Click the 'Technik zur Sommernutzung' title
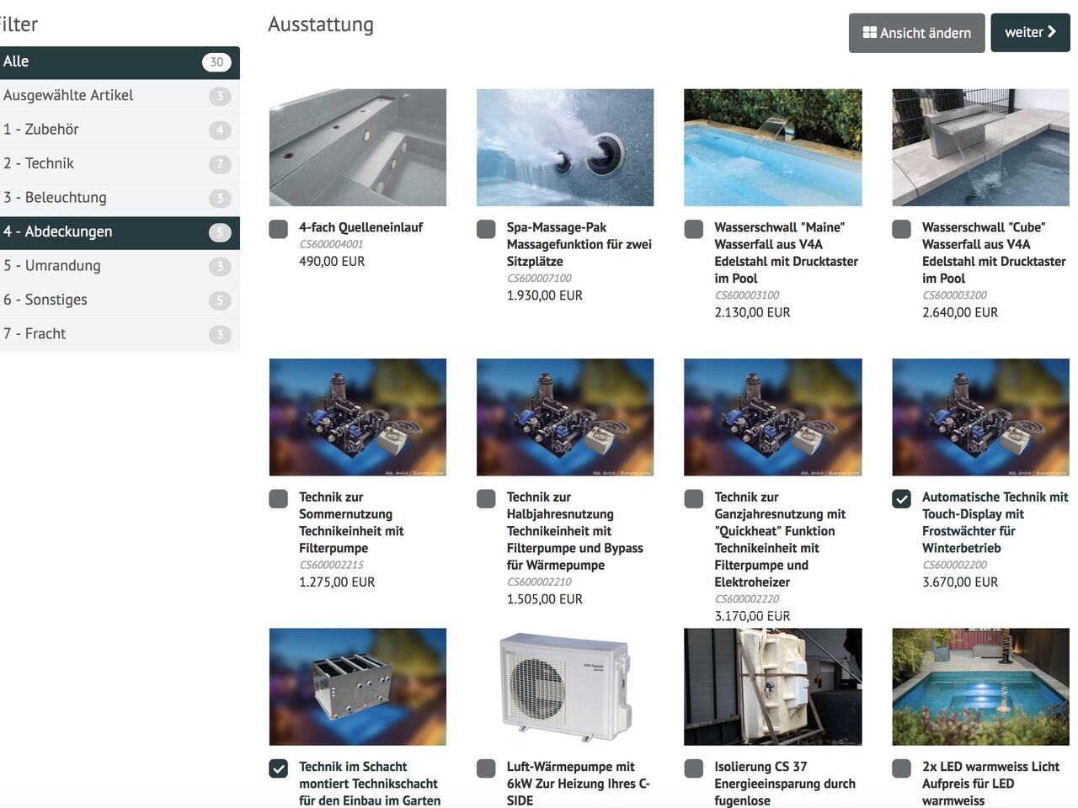1078x808 pixels. pyautogui.click(x=351, y=523)
